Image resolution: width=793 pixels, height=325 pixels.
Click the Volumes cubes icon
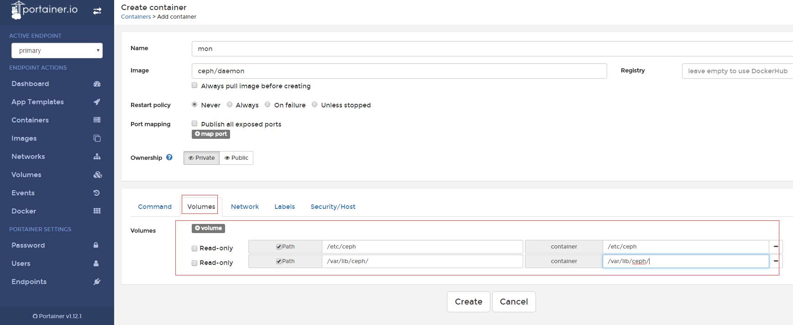(x=98, y=175)
